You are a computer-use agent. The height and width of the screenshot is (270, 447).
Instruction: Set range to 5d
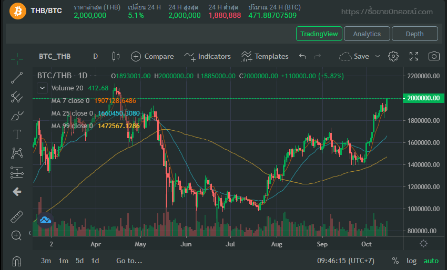point(79,261)
